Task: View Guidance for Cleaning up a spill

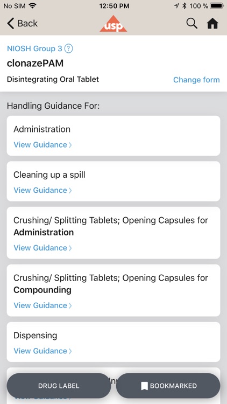Action: (42, 190)
